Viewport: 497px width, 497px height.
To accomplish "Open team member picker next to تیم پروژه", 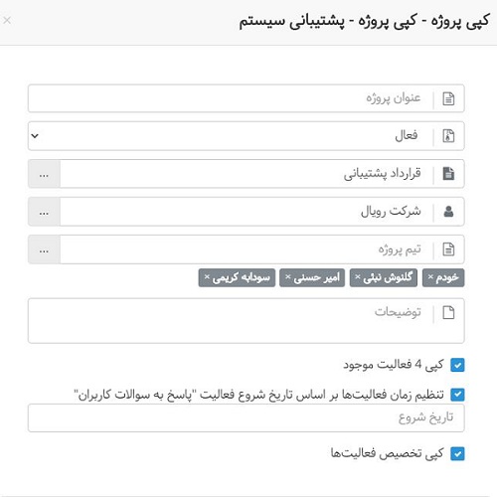I will (x=44, y=249).
